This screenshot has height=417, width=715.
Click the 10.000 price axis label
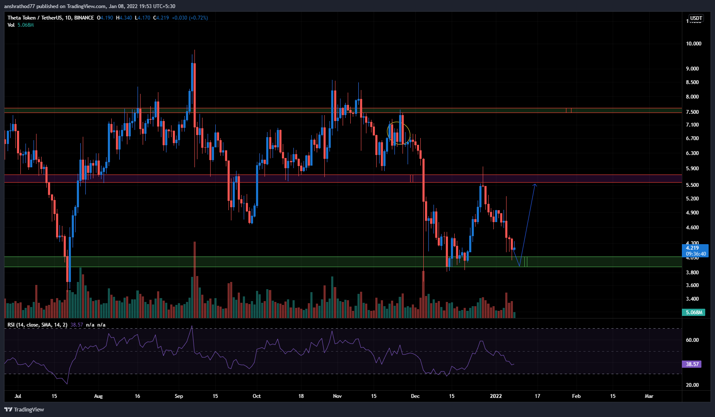click(694, 44)
